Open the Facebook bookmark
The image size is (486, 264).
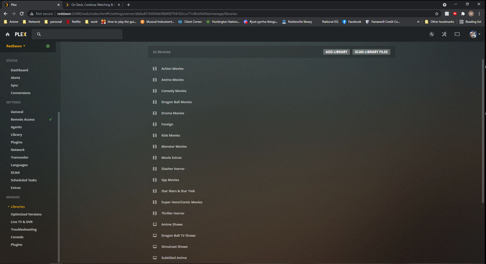pyautogui.click(x=352, y=22)
